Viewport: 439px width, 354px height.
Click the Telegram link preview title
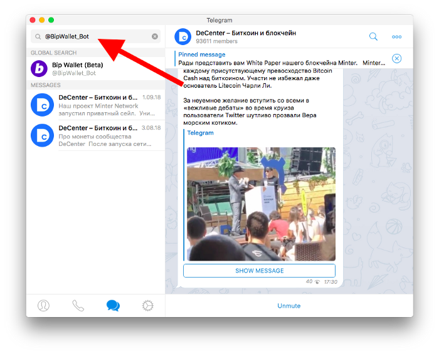[x=200, y=133]
